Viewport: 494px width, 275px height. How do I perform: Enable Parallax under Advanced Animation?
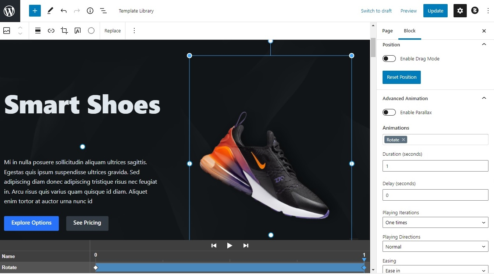[389, 112]
